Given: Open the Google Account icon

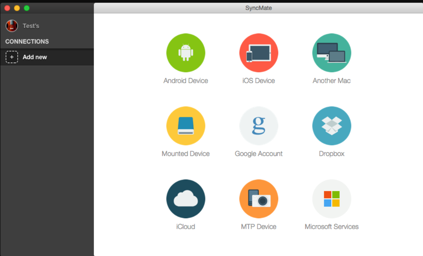Looking at the screenshot, I should 259,126.
